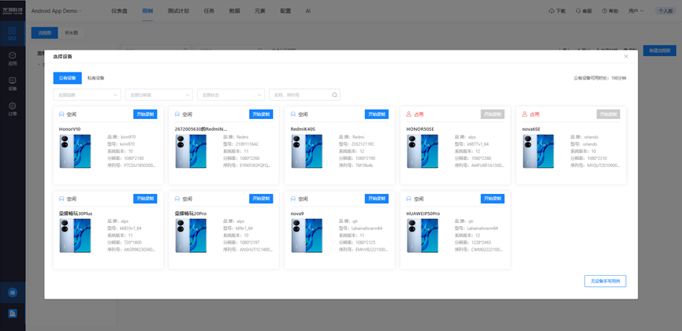Click the 2672005630的RedmiN device name
The image size is (682, 331).
[x=201, y=128]
